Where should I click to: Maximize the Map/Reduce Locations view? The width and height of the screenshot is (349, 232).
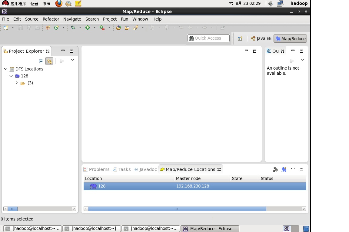tap(301, 169)
